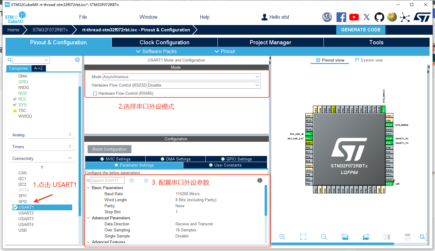Switch to Project Manager tab
The width and height of the screenshot is (435, 251).
270,43
